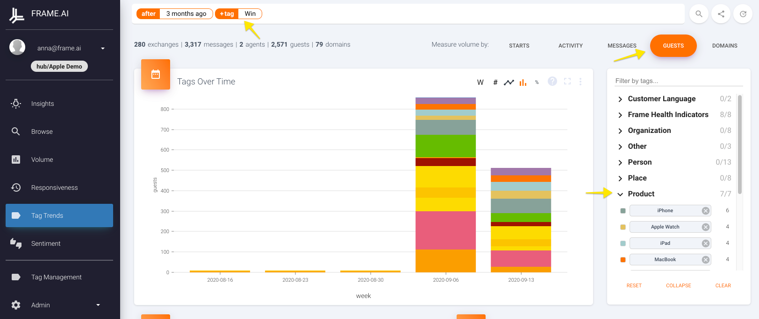Image resolution: width=759 pixels, height=319 pixels.
Task: Remove the iPad tag filter
Action: pyautogui.click(x=706, y=243)
